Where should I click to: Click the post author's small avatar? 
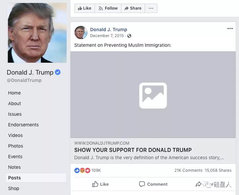[81, 32]
